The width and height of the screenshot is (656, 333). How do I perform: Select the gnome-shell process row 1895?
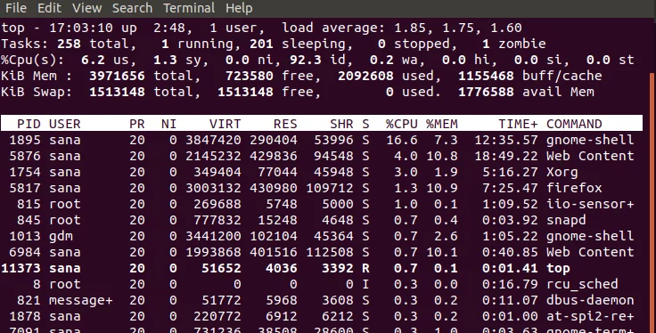click(x=321, y=140)
